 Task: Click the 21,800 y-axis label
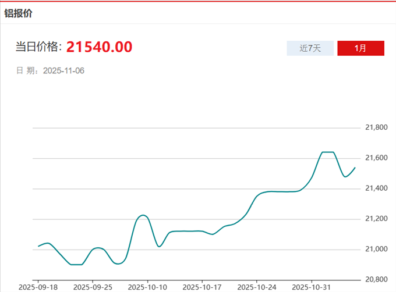(376, 127)
